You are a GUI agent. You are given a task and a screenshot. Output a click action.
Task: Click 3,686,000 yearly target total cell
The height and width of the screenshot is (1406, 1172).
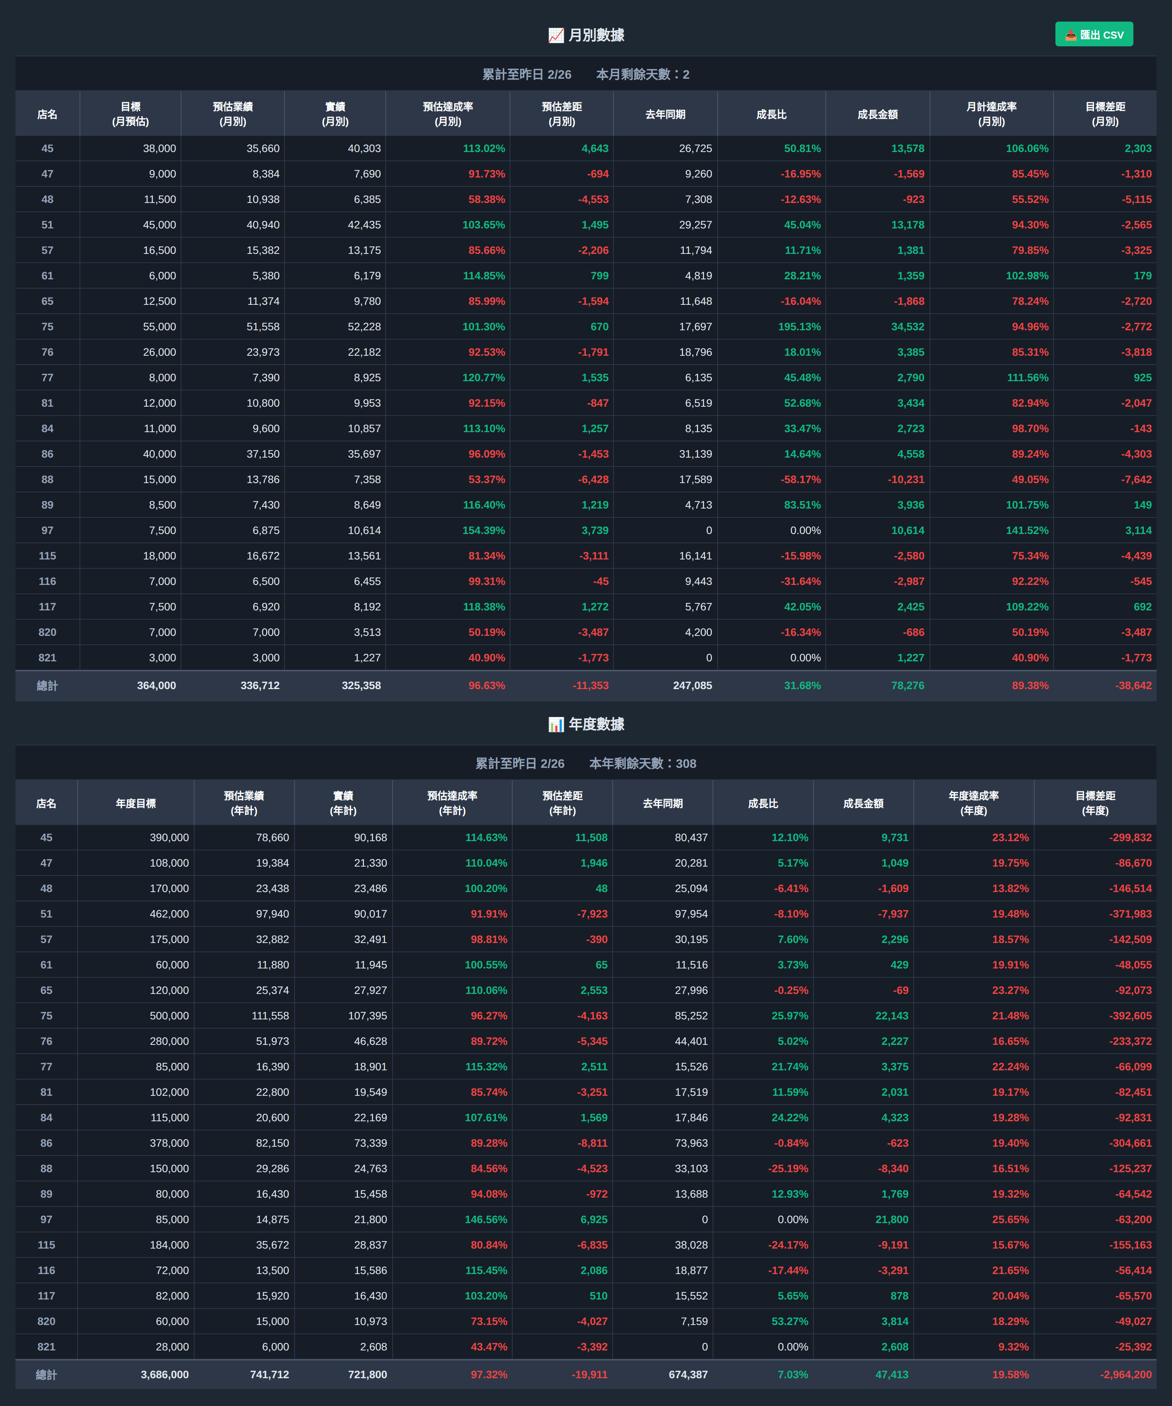pyautogui.click(x=165, y=1374)
